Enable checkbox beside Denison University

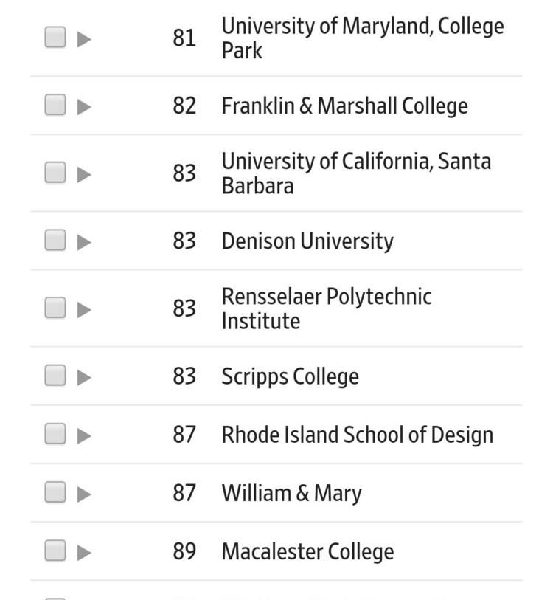55,241
